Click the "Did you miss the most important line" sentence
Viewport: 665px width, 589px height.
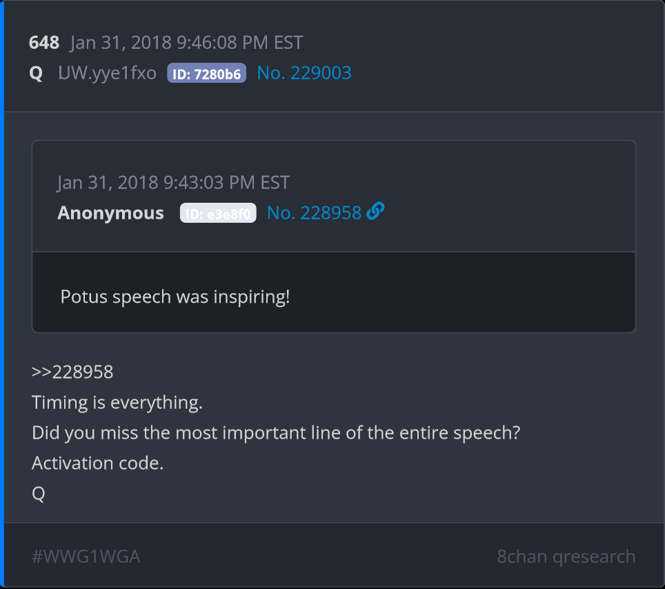point(276,433)
